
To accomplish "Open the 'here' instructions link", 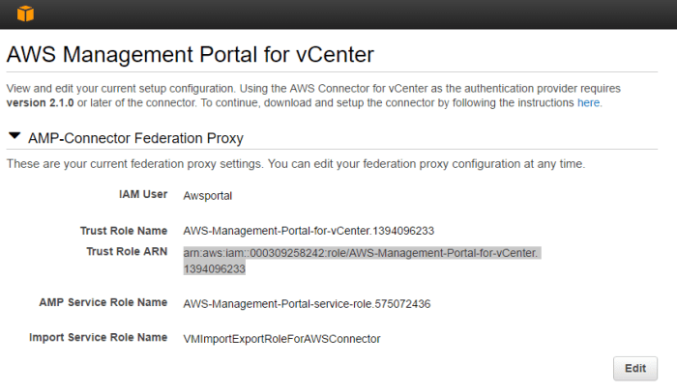I will click(588, 103).
